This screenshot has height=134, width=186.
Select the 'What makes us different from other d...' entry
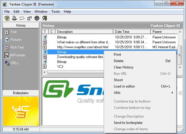[83, 42]
